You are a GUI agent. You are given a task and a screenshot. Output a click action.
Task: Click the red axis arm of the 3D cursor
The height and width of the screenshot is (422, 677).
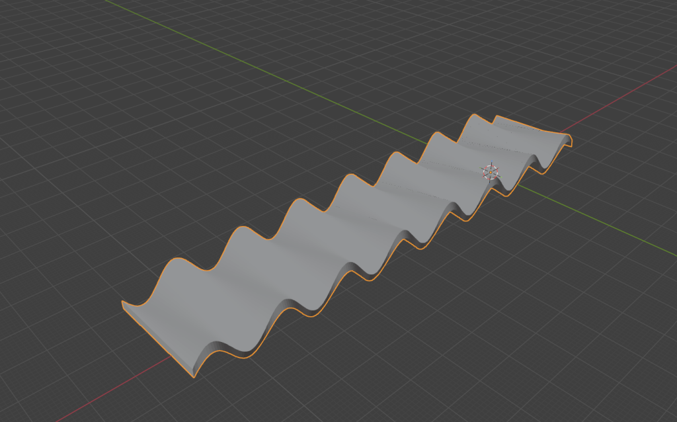click(x=498, y=168)
